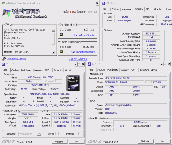This screenshot has width=172, height=145.
Task: Select the CPU tab in the CPU window
Action: [x=5, y=70]
